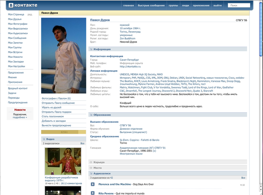
Task: Open Мои Аудиозаписи in sidebar
Action: tap(18, 33)
